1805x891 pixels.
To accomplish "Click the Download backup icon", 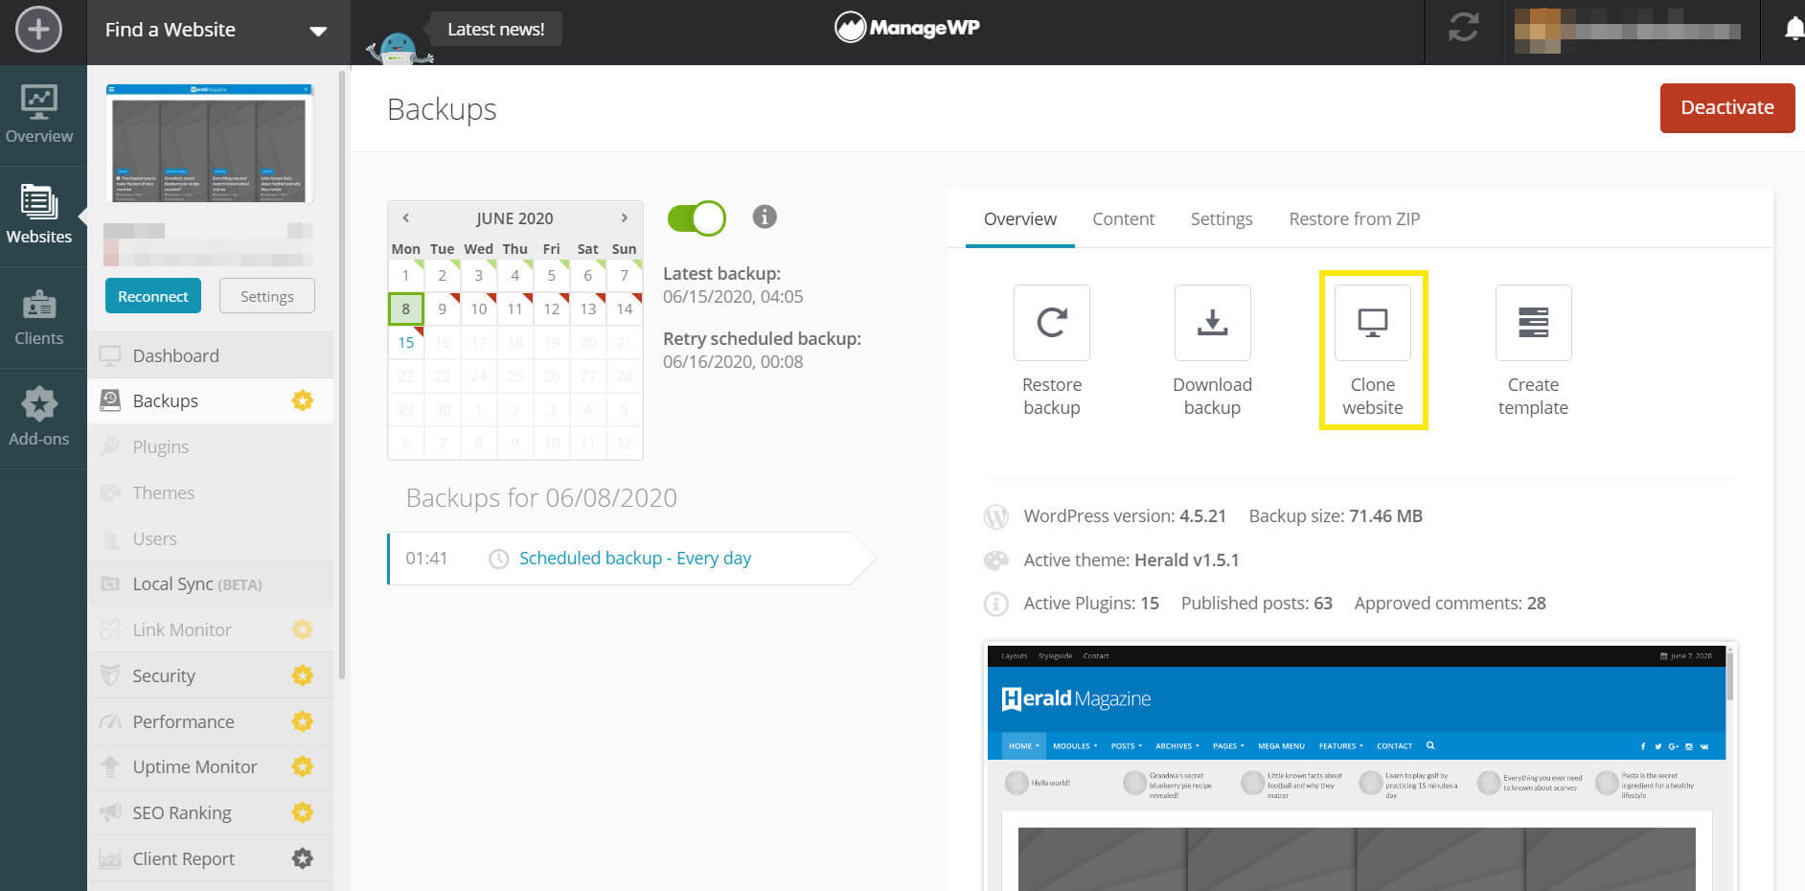I will [x=1212, y=323].
